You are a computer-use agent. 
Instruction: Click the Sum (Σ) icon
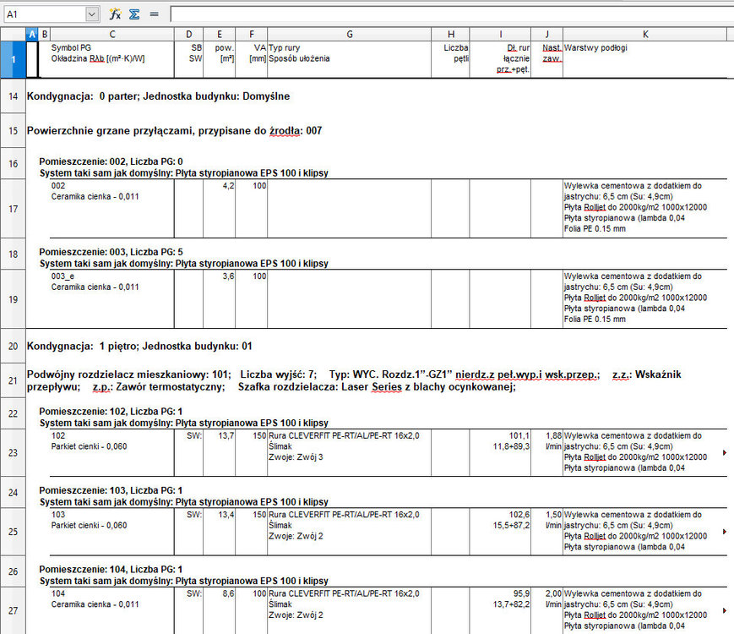pyautogui.click(x=134, y=14)
